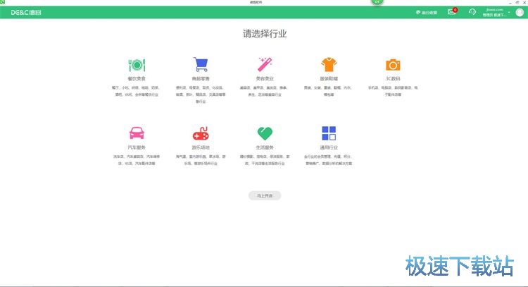This screenshot has width=528, height=287.
Task: Click the 餐饮美食 label text
Action: pyautogui.click(x=137, y=78)
